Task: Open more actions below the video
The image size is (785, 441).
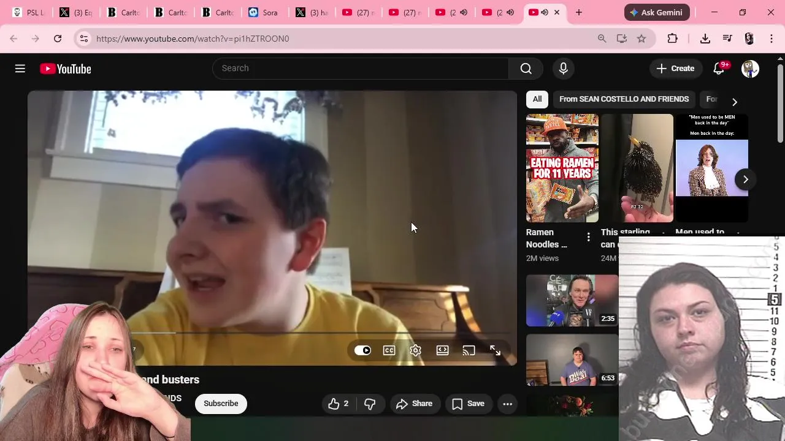Action: click(507, 404)
